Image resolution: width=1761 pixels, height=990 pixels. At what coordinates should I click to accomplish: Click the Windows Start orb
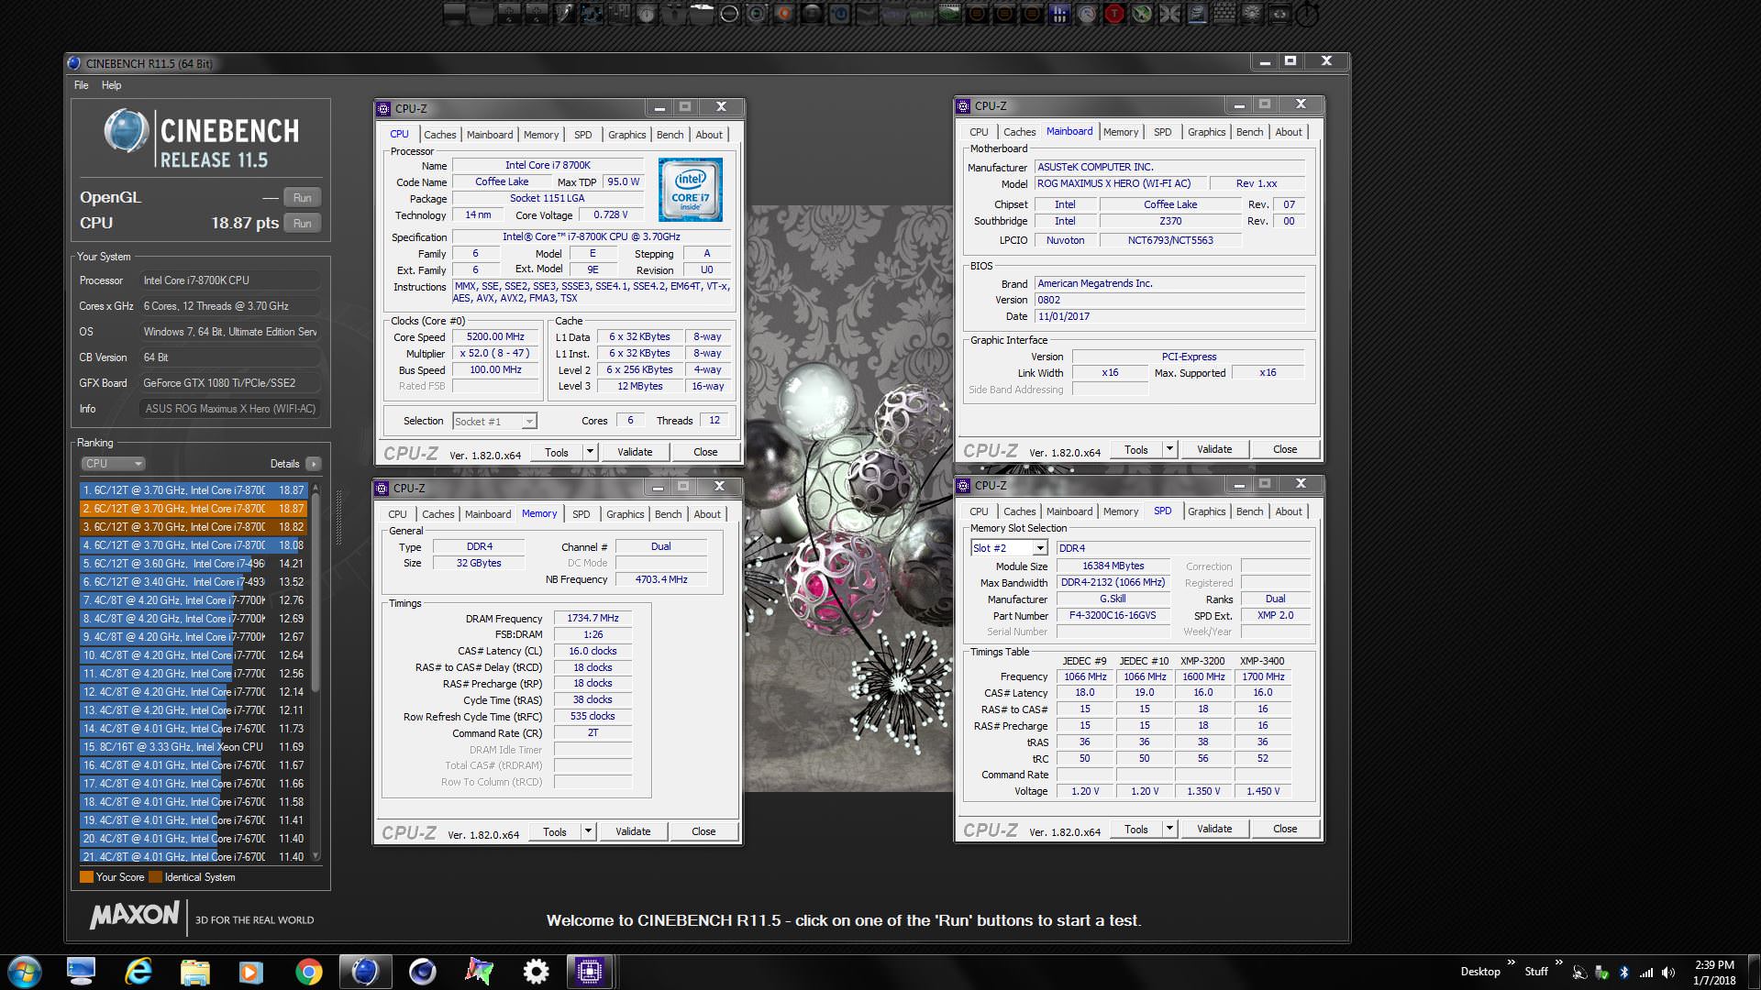pos(25,972)
